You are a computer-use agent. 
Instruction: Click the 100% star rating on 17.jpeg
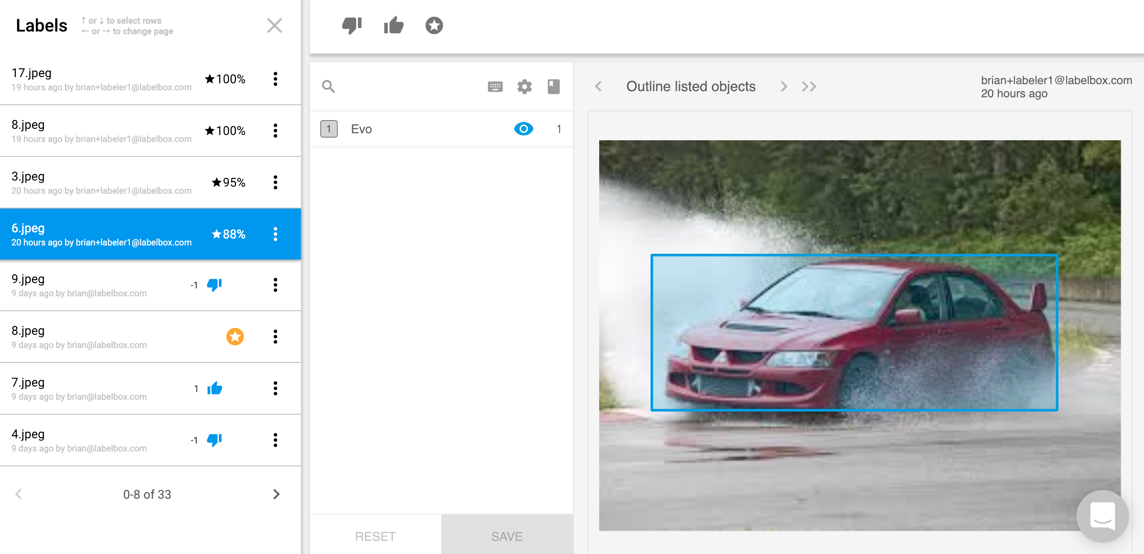click(225, 79)
